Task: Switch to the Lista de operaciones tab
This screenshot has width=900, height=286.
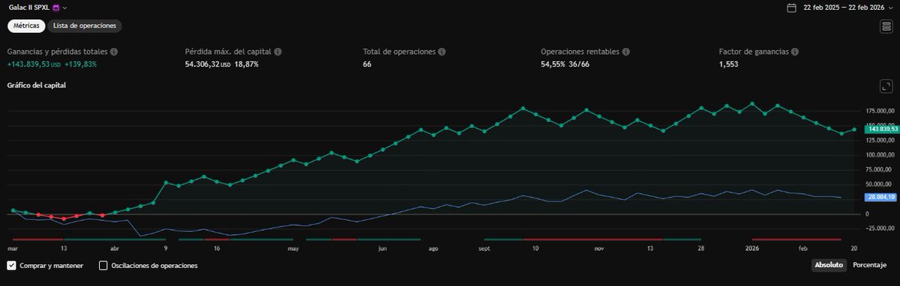Action: [x=84, y=25]
